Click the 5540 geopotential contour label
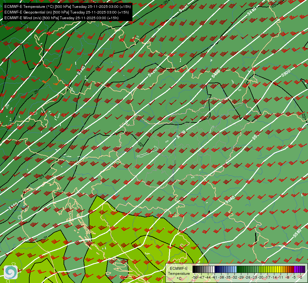This screenshot has width=308, height=283. pos(230,200)
